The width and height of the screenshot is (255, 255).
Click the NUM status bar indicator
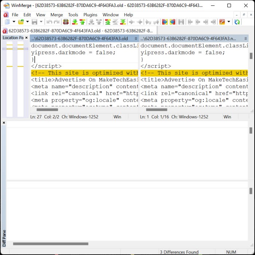pos(231,252)
